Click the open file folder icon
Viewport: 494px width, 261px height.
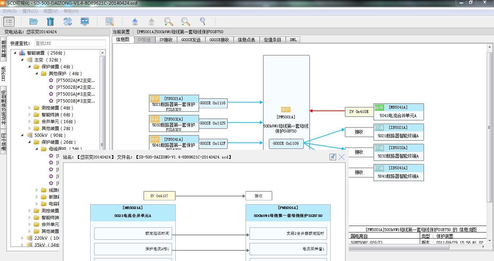click(x=33, y=22)
